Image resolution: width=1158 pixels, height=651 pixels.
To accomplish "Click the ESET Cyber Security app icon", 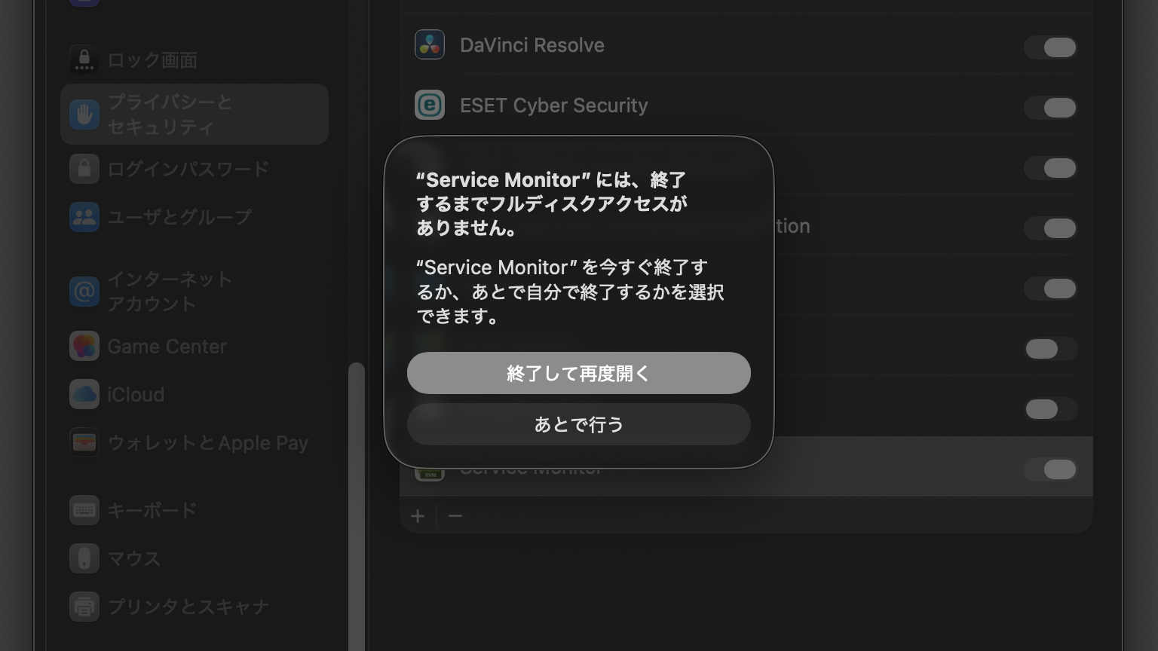I will 430,105.
